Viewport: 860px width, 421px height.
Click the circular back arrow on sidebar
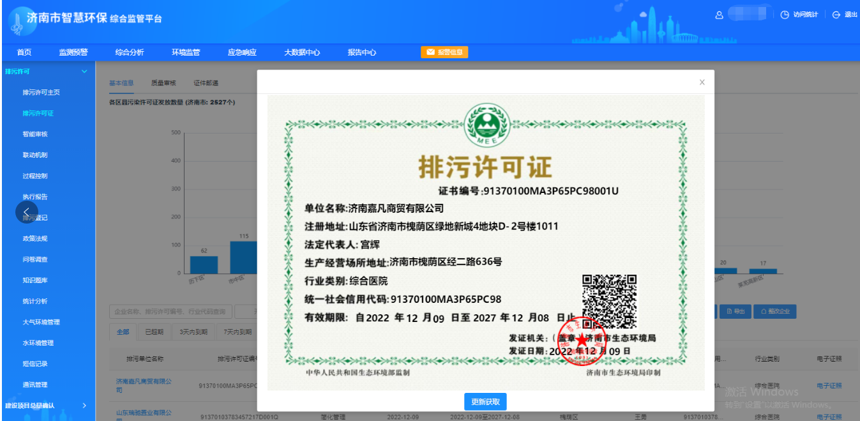[26, 211]
